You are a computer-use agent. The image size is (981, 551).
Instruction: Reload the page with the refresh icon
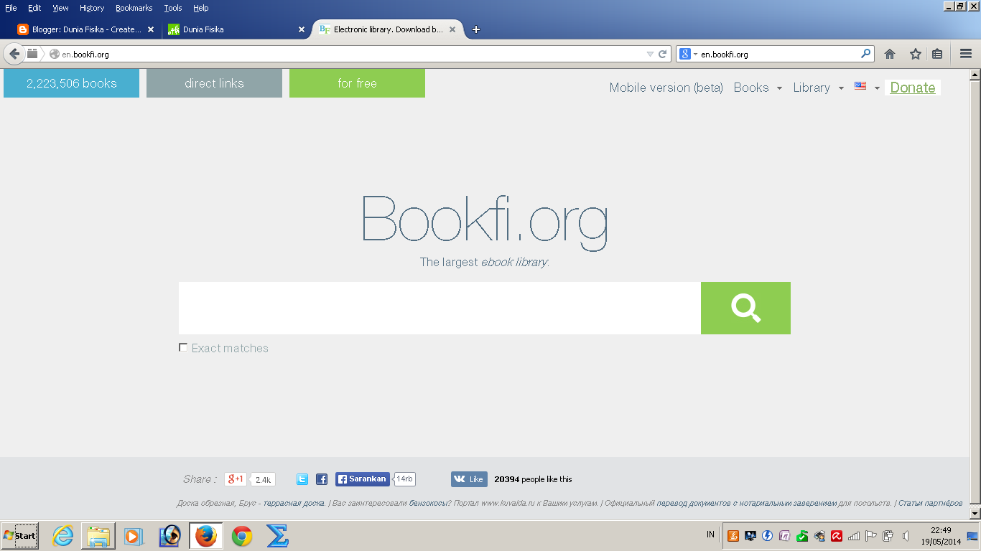663,54
